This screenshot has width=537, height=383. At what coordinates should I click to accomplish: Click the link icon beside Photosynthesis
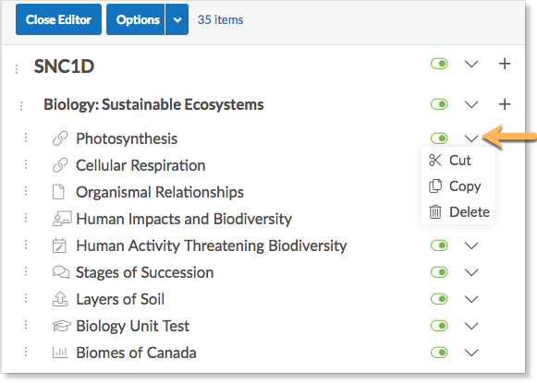click(x=60, y=138)
